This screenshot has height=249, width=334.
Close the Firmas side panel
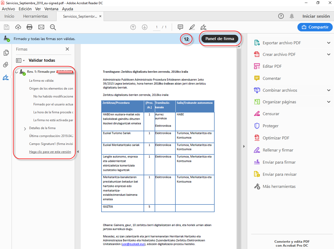click(67, 49)
